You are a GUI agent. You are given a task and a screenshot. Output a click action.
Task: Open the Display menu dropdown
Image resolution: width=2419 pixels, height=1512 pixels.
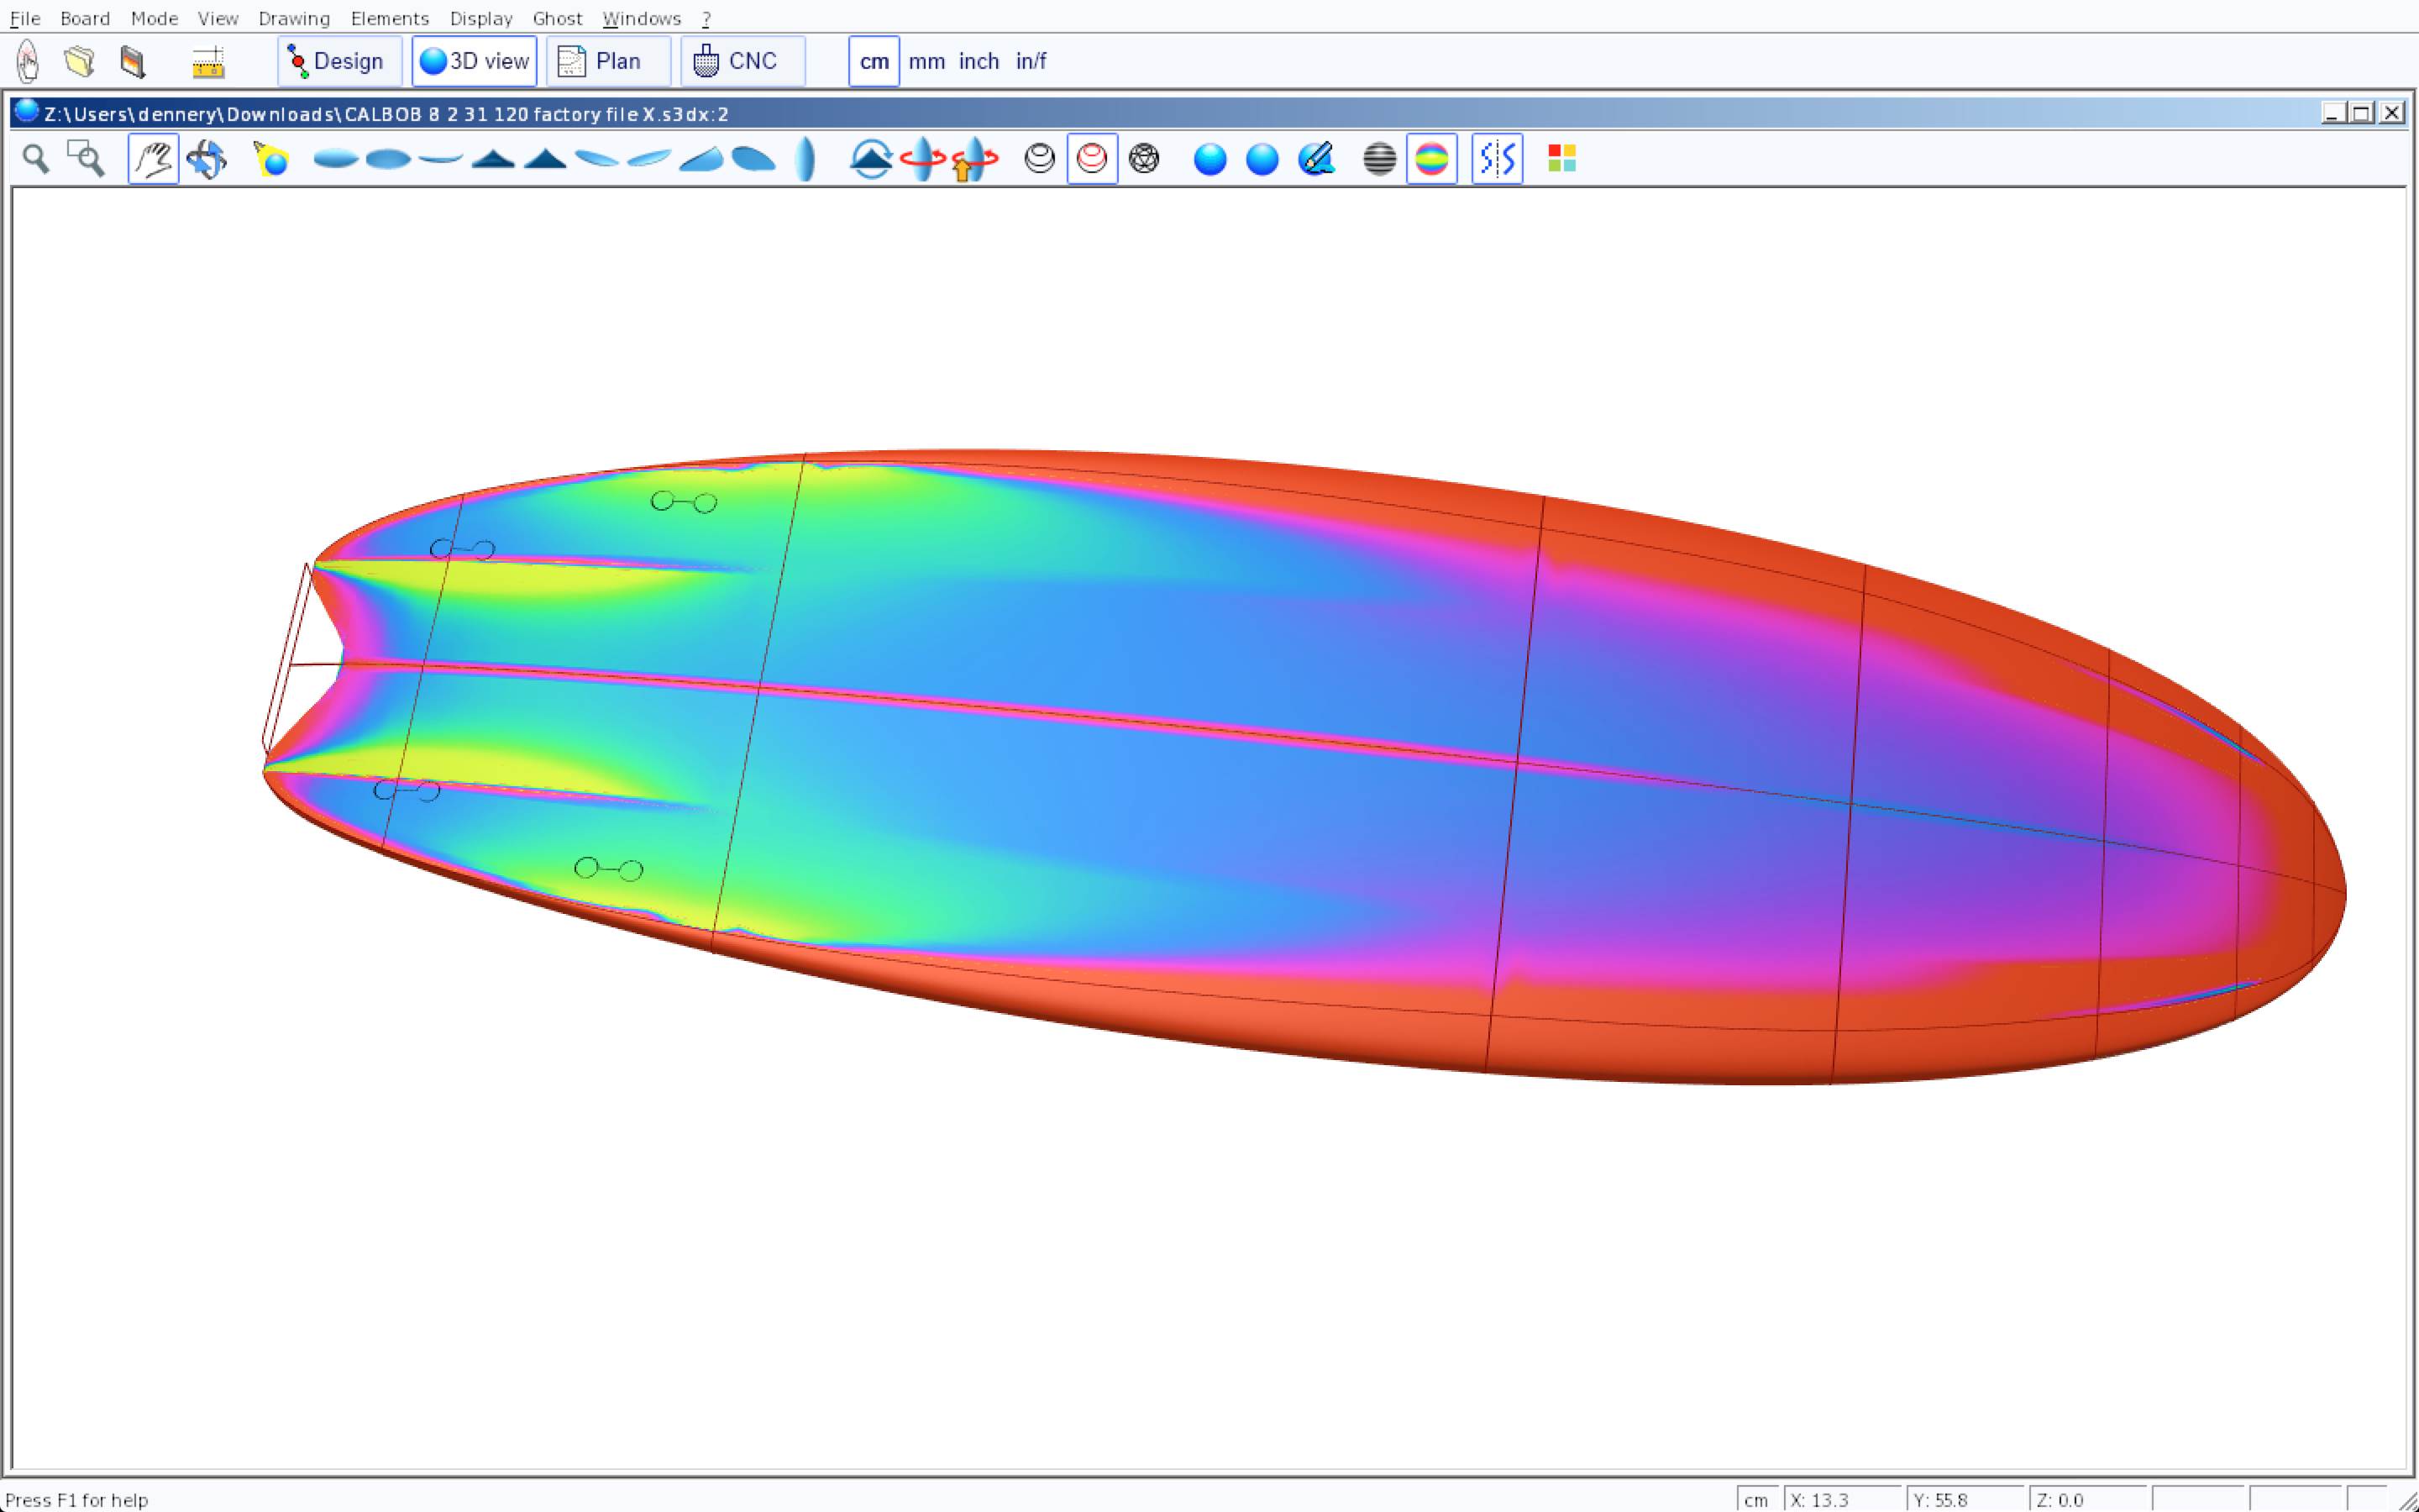[480, 18]
